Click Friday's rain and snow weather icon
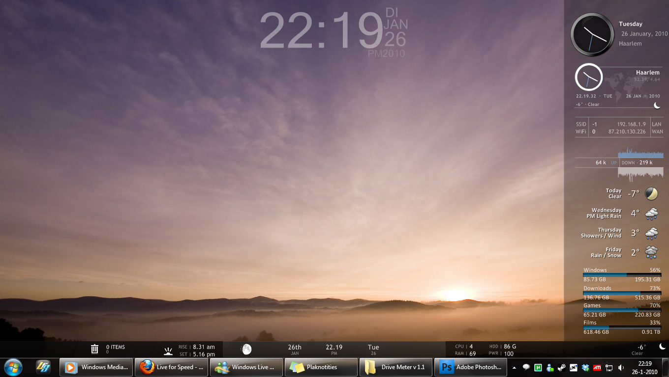Image resolution: width=669 pixels, height=377 pixels. click(651, 253)
